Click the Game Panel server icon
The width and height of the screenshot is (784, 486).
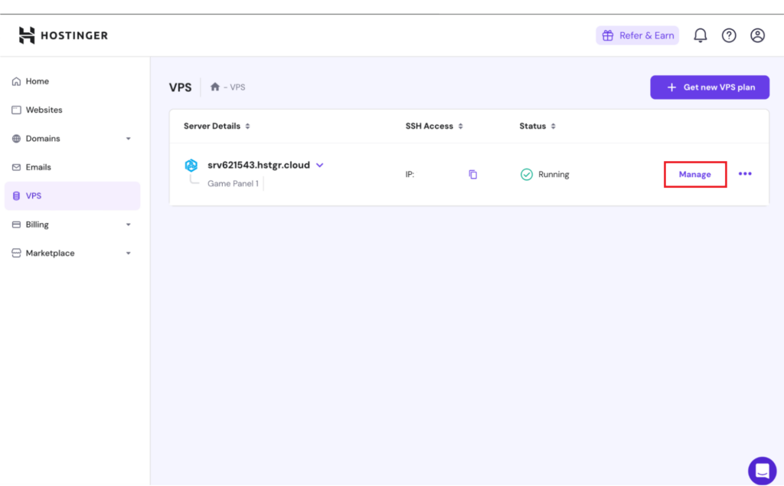pos(191,165)
